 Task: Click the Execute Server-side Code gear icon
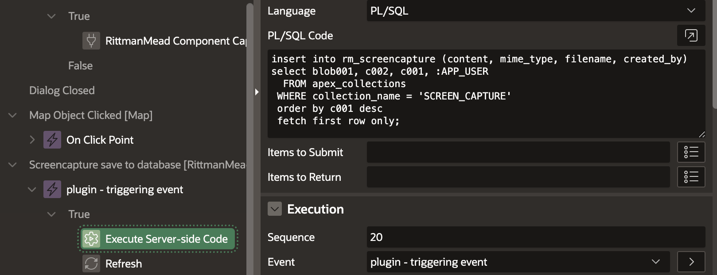point(91,239)
